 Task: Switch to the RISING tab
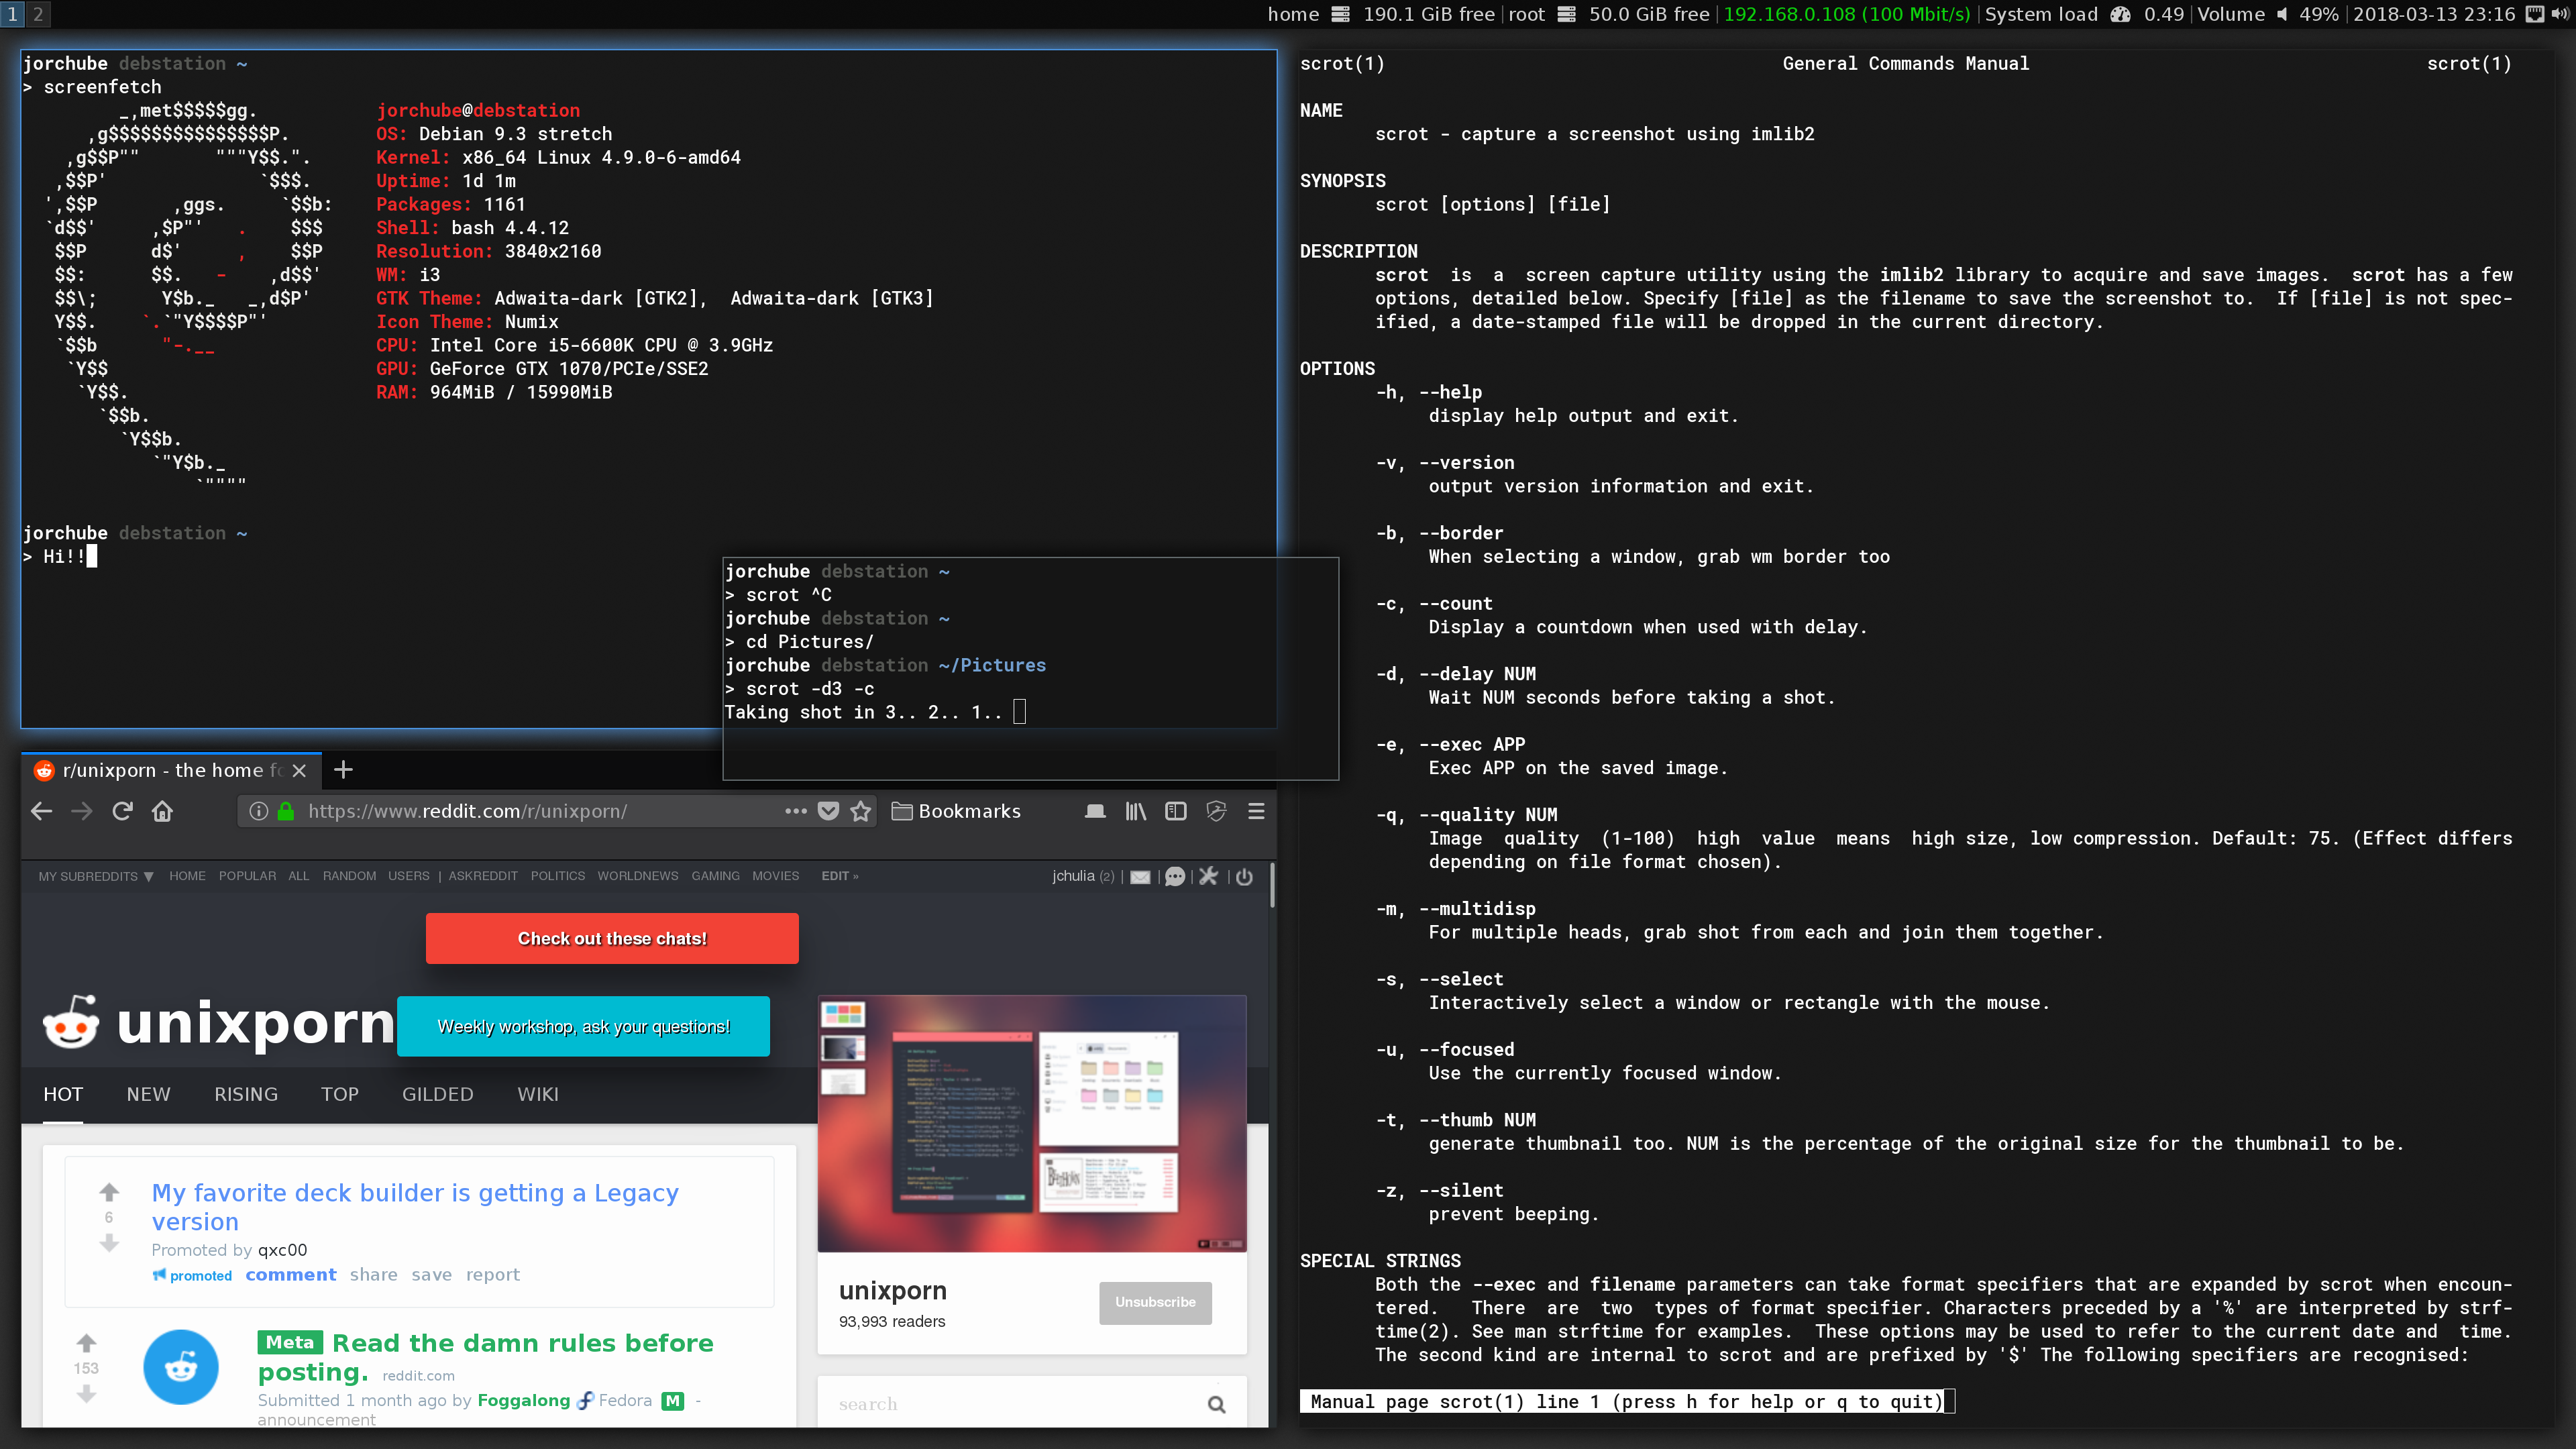pyautogui.click(x=245, y=1094)
